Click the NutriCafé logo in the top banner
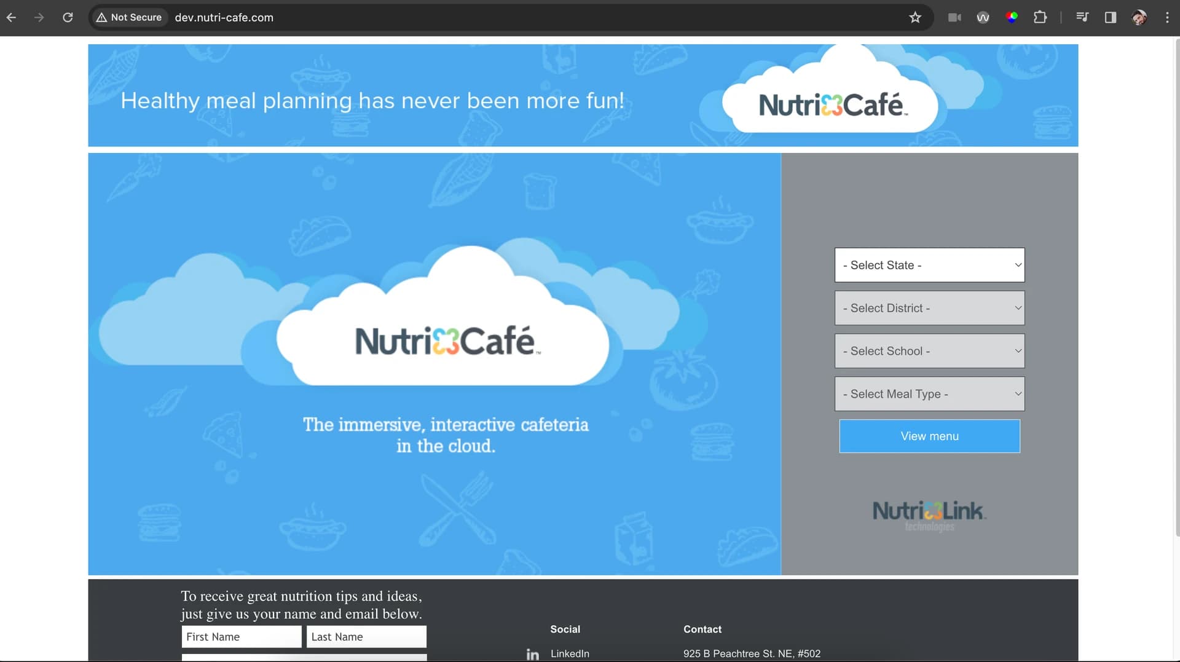Screen dimensions: 1180x662 tap(833, 105)
